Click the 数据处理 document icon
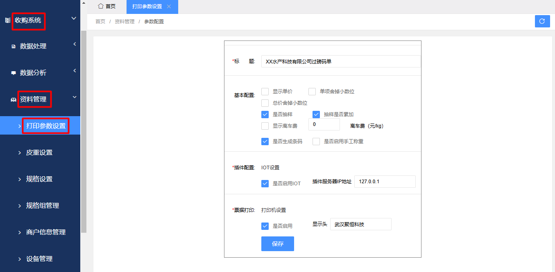This screenshot has height=272, width=555. coord(13,47)
